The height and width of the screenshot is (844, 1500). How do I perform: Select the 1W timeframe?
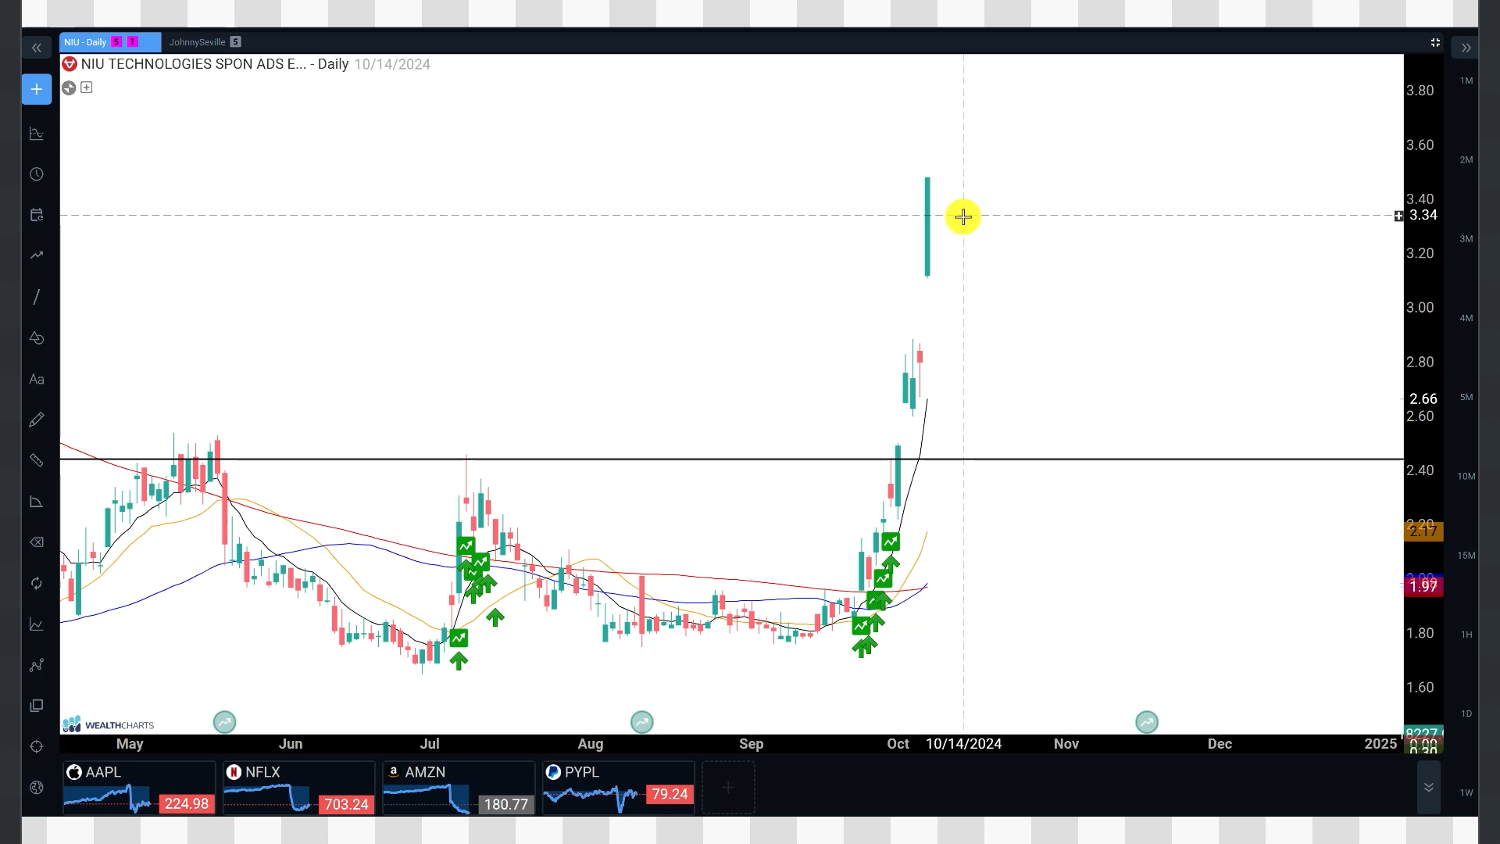pyautogui.click(x=1466, y=792)
